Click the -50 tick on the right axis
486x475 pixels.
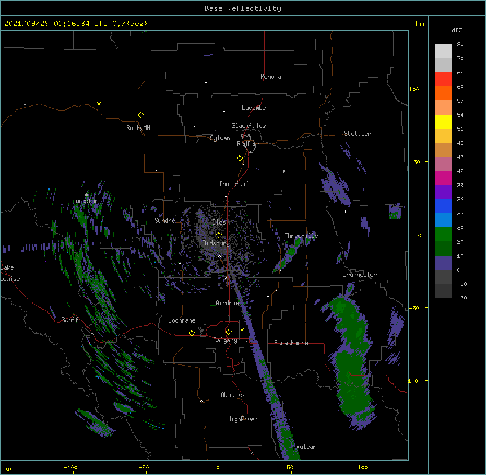[x=414, y=308]
